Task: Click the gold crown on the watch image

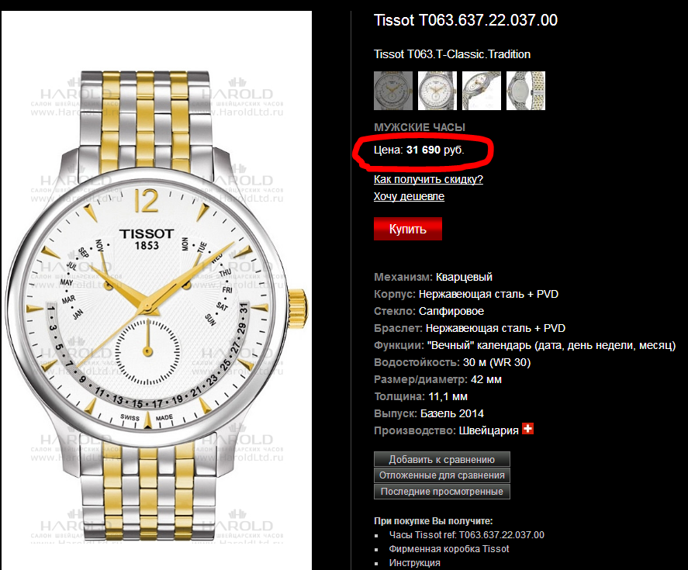Action: tap(298, 308)
